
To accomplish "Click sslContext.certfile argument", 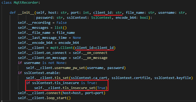I will [x=131, y=78].
